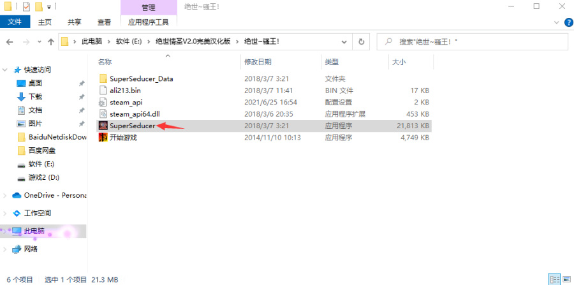Navigate to 软件 (E:) in breadcrumb

pos(128,41)
